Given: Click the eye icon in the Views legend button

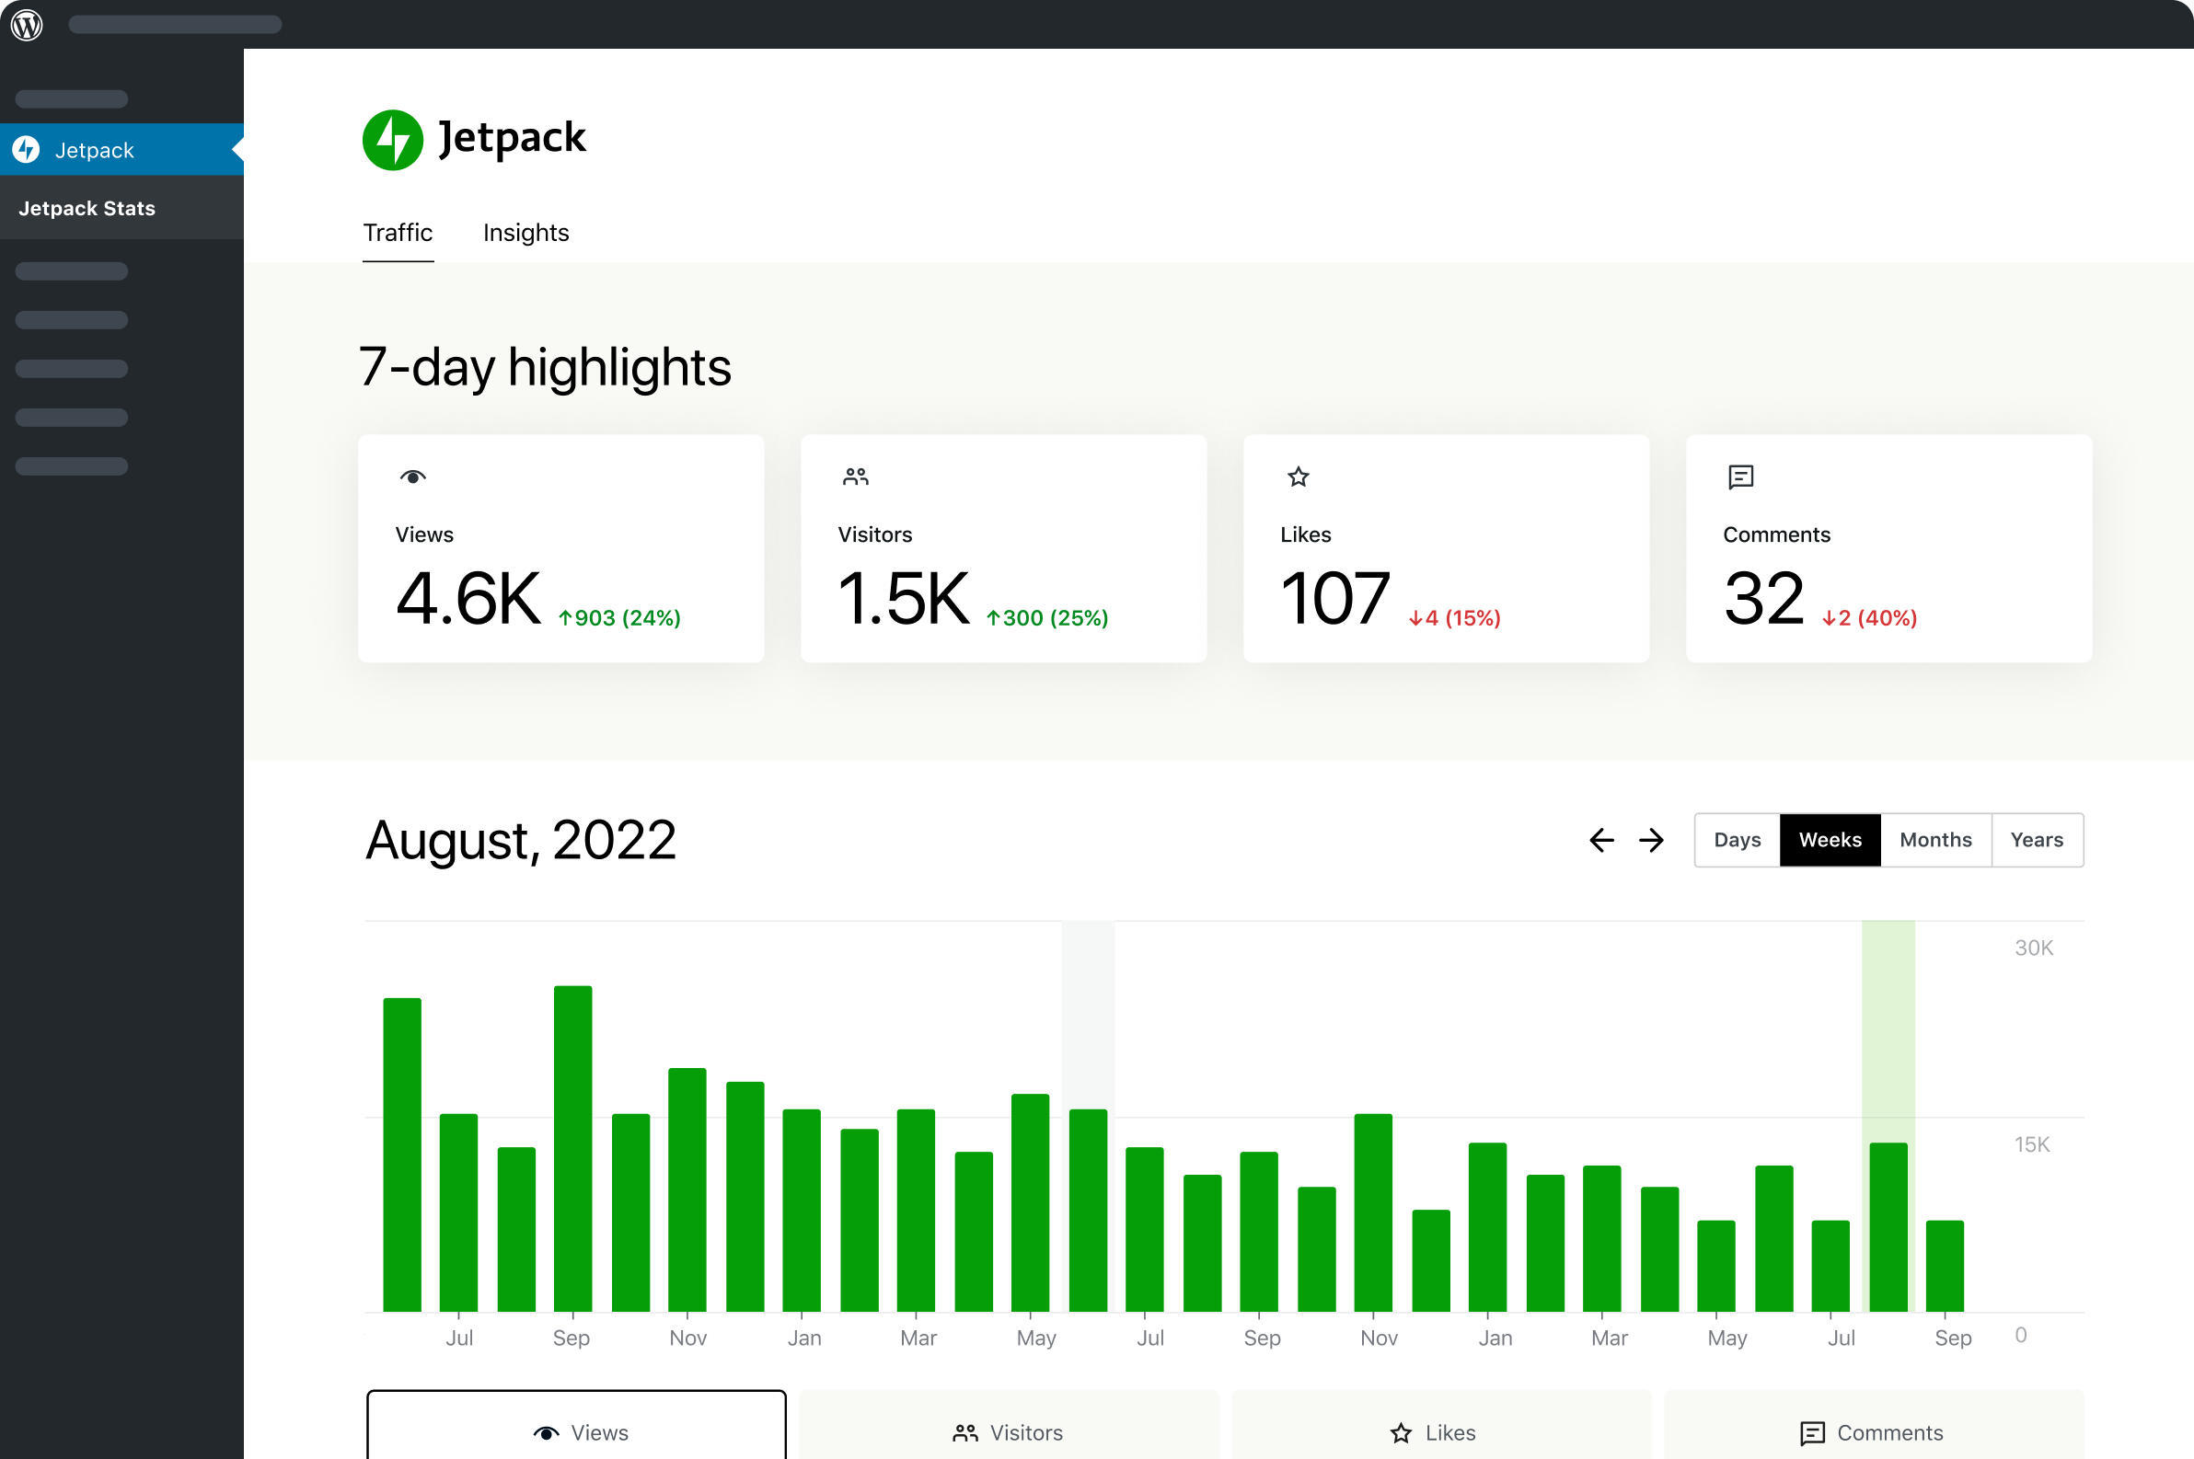Looking at the screenshot, I should pos(548,1432).
